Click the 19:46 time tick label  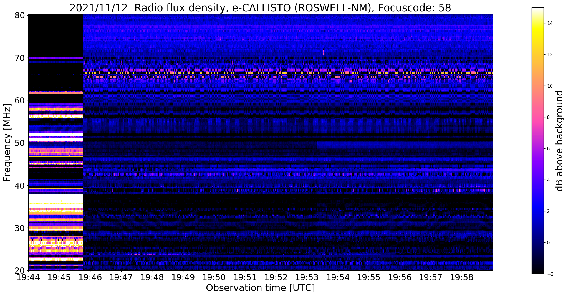(90, 277)
